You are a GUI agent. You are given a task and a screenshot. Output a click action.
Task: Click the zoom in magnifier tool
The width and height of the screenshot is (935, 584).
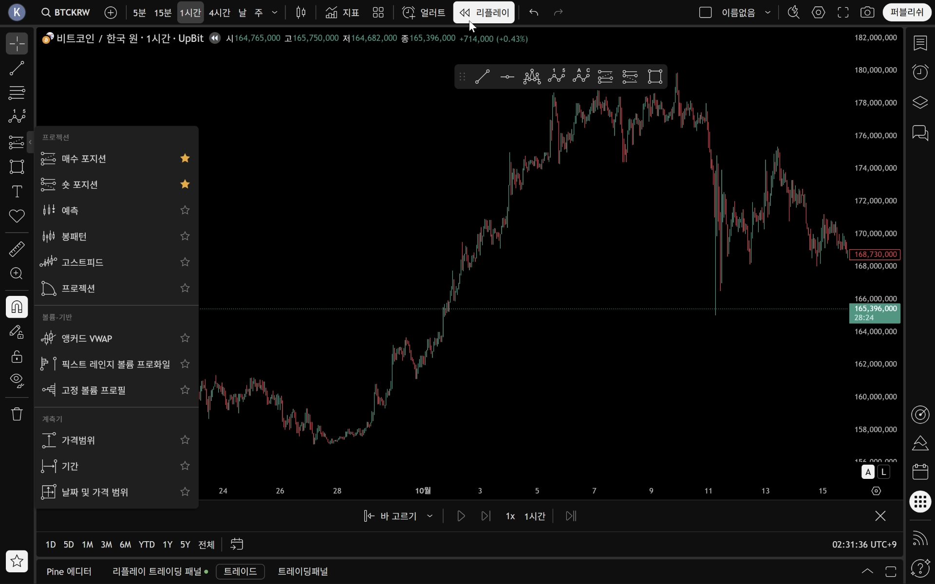(x=17, y=274)
